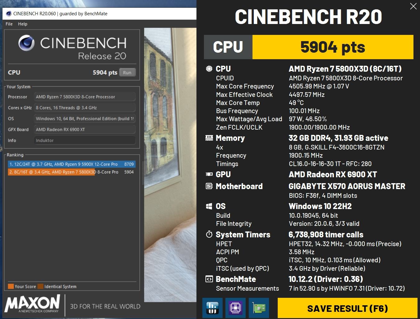Click the Cinebench logo sphere icon

tap(26, 43)
